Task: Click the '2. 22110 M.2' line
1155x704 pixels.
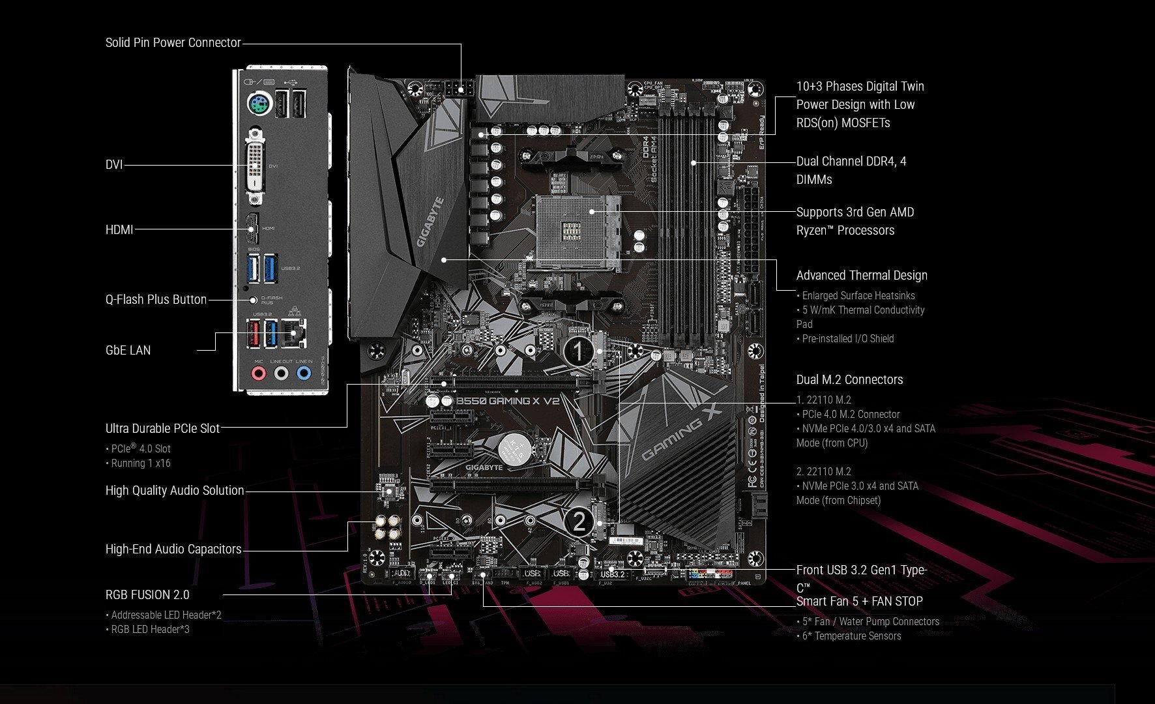Action: [824, 471]
